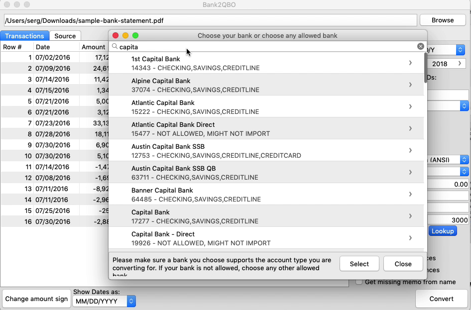
Task: Expand the Banner Capital Bank row chevron
Action: (410, 194)
